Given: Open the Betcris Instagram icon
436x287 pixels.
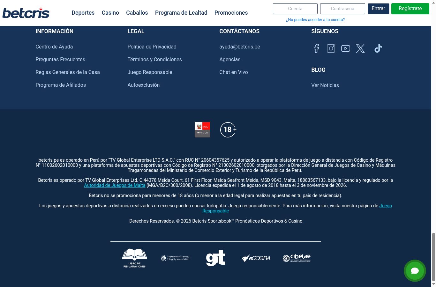Looking at the screenshot, I should [x=331, y=48].
